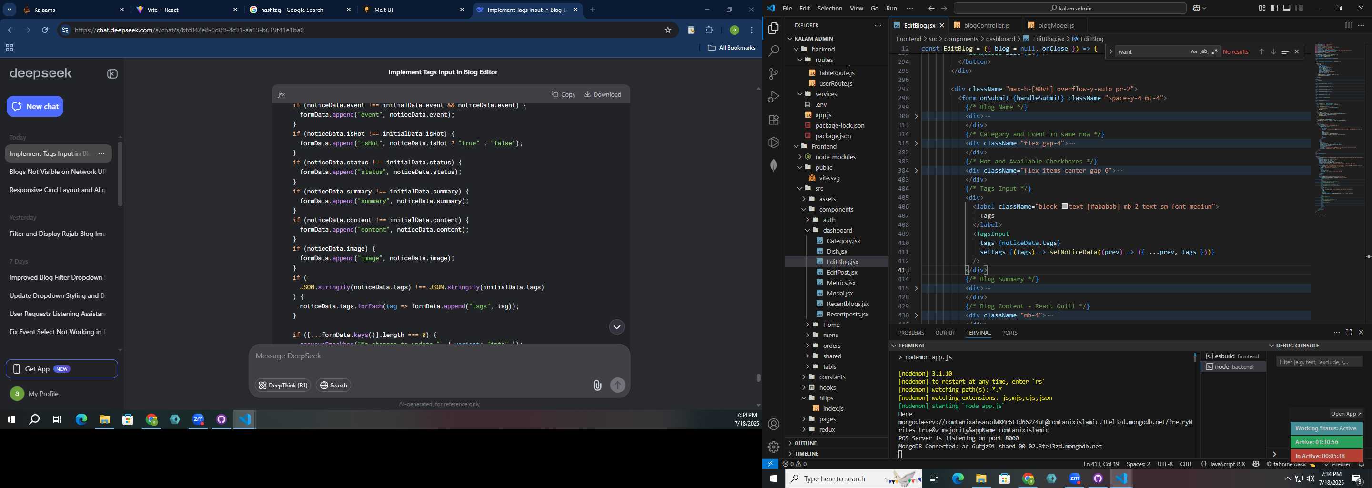The height and width of the screenshot is (488, 1372).
Task: Select 'esbuild frontend' terminal
Action: 1232,356
